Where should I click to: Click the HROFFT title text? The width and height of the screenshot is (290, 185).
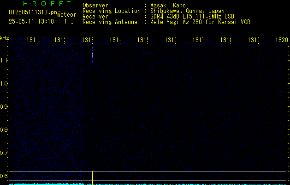coord(47,4)
